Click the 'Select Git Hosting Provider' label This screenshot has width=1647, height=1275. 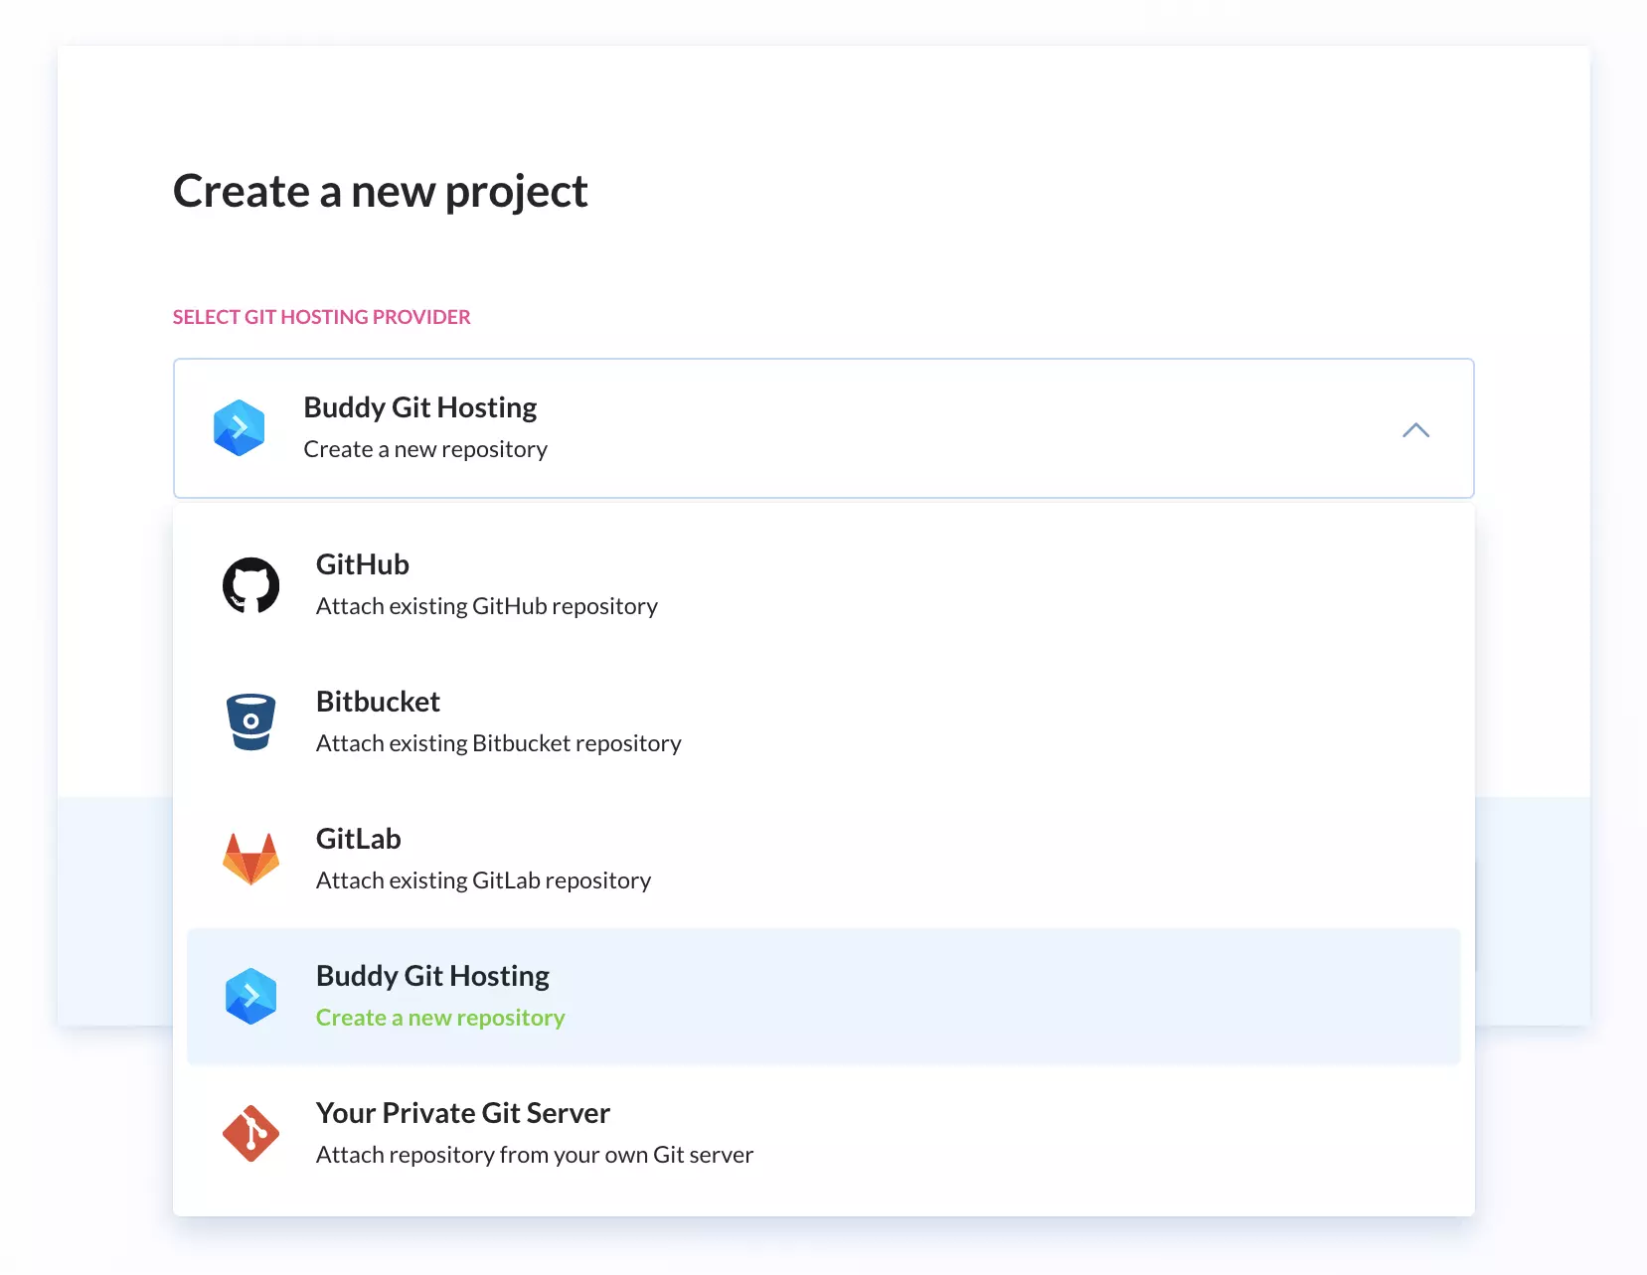coord(322,317)
